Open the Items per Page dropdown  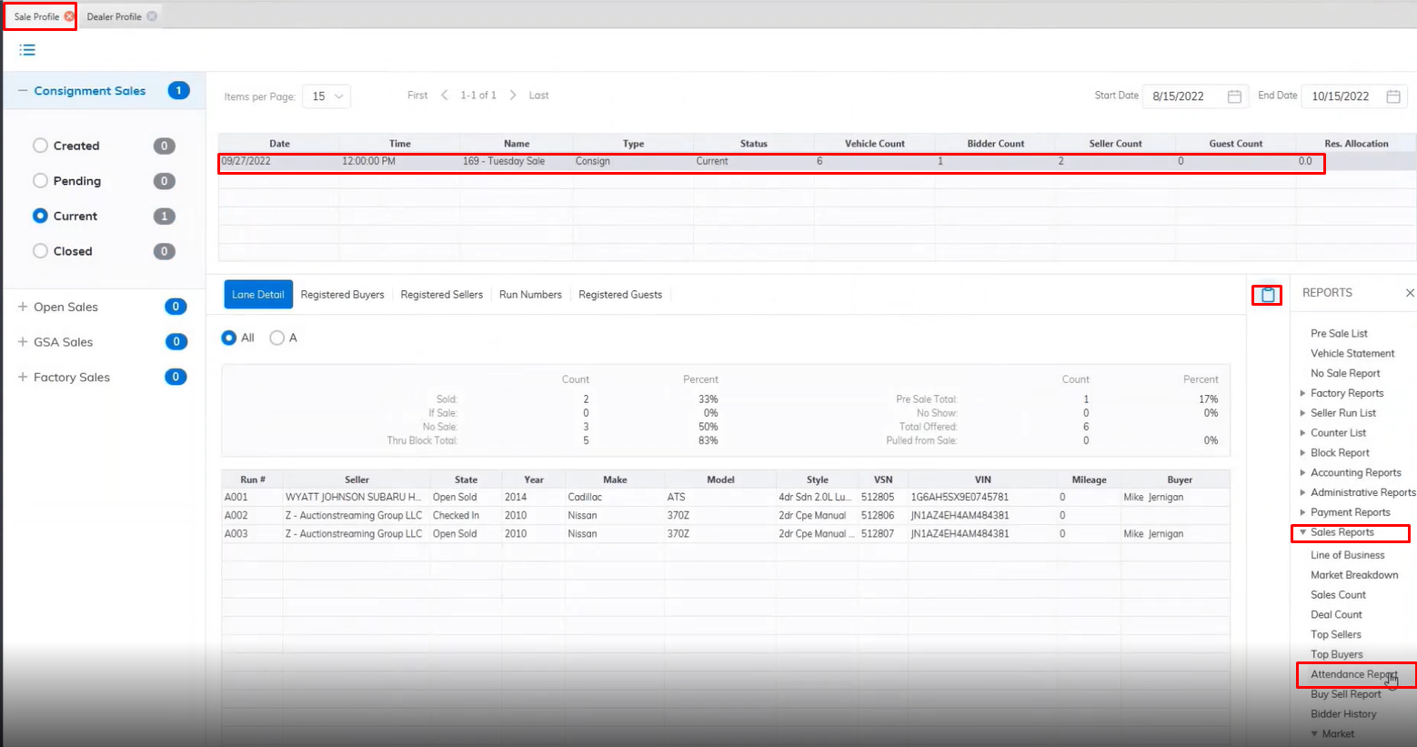pos(327,96)
